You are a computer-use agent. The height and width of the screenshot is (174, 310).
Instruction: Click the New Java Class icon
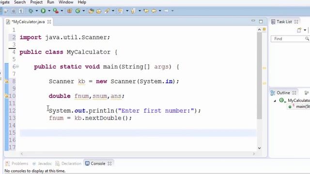click(x=77, y=11)
